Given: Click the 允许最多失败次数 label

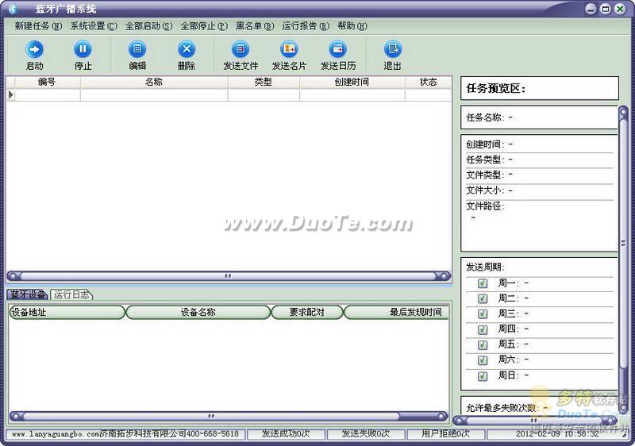Looking at the screenshot, I should coord(502,408).
